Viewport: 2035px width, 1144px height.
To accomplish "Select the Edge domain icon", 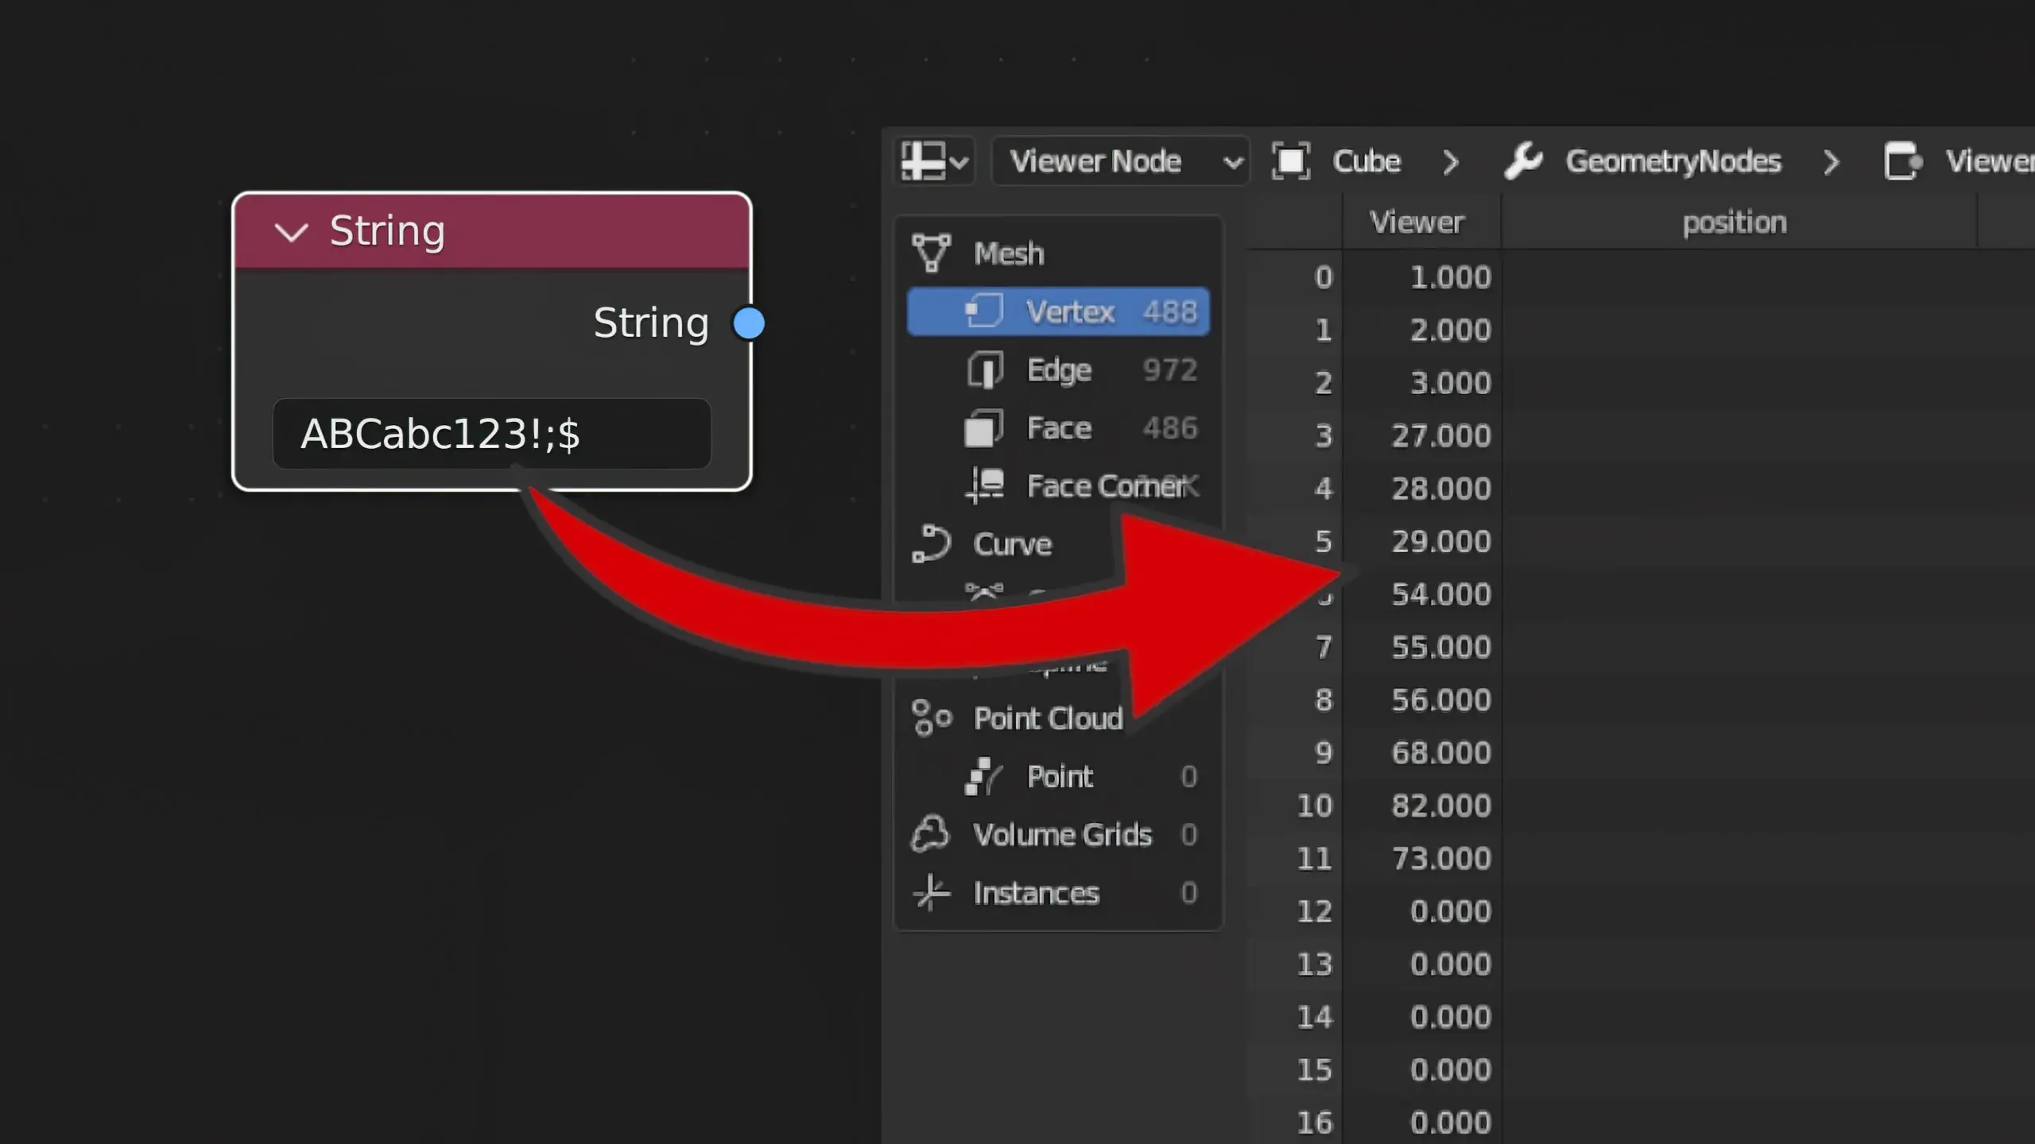I will tap(985, 370).
